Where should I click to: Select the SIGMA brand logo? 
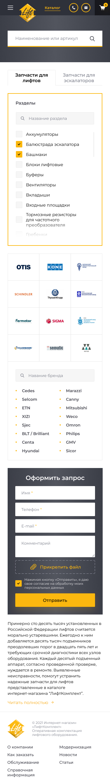click(x=55, y=321)
